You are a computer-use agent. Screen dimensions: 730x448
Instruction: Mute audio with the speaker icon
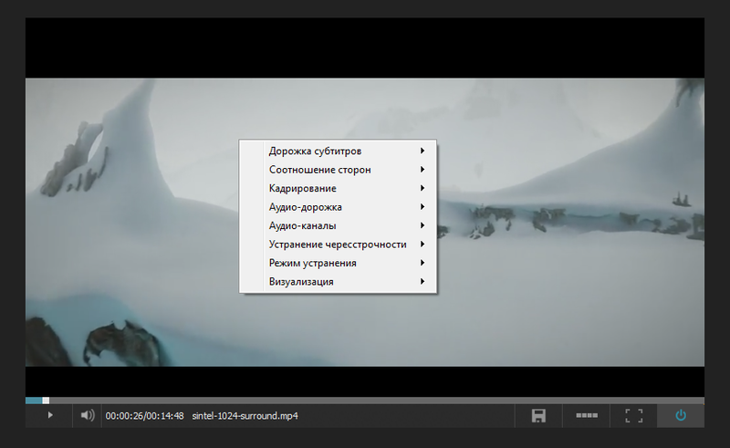click(88, 415)
